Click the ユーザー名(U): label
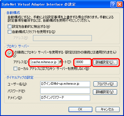Screen dimensions: 124x116 click(17, 84)
